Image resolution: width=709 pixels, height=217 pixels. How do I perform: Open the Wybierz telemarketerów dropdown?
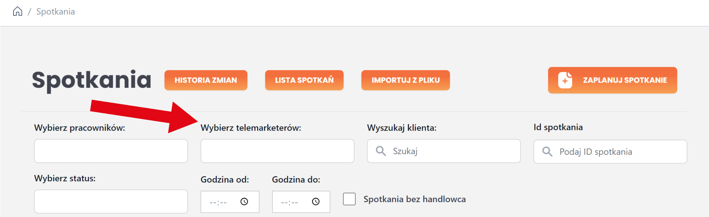click(x=277, y=151)
